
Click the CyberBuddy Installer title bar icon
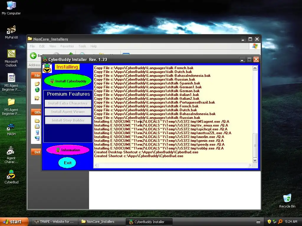coord(45,59)
